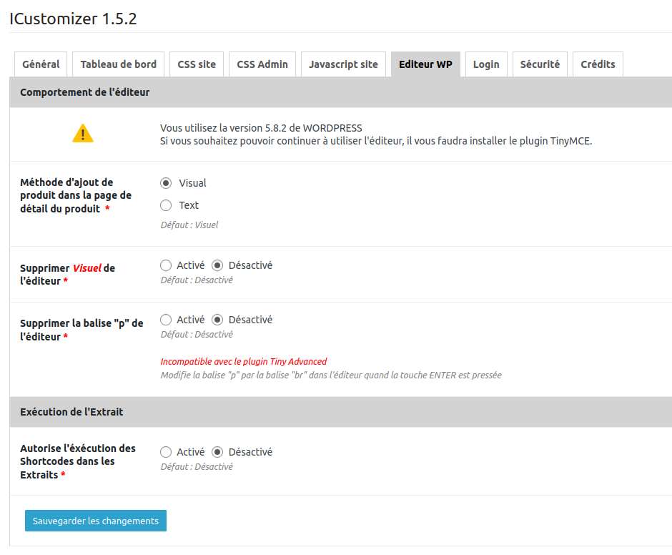
Task: Click the Incompatible avec le plugin Tiny Advanced warning
Action: 244,362
